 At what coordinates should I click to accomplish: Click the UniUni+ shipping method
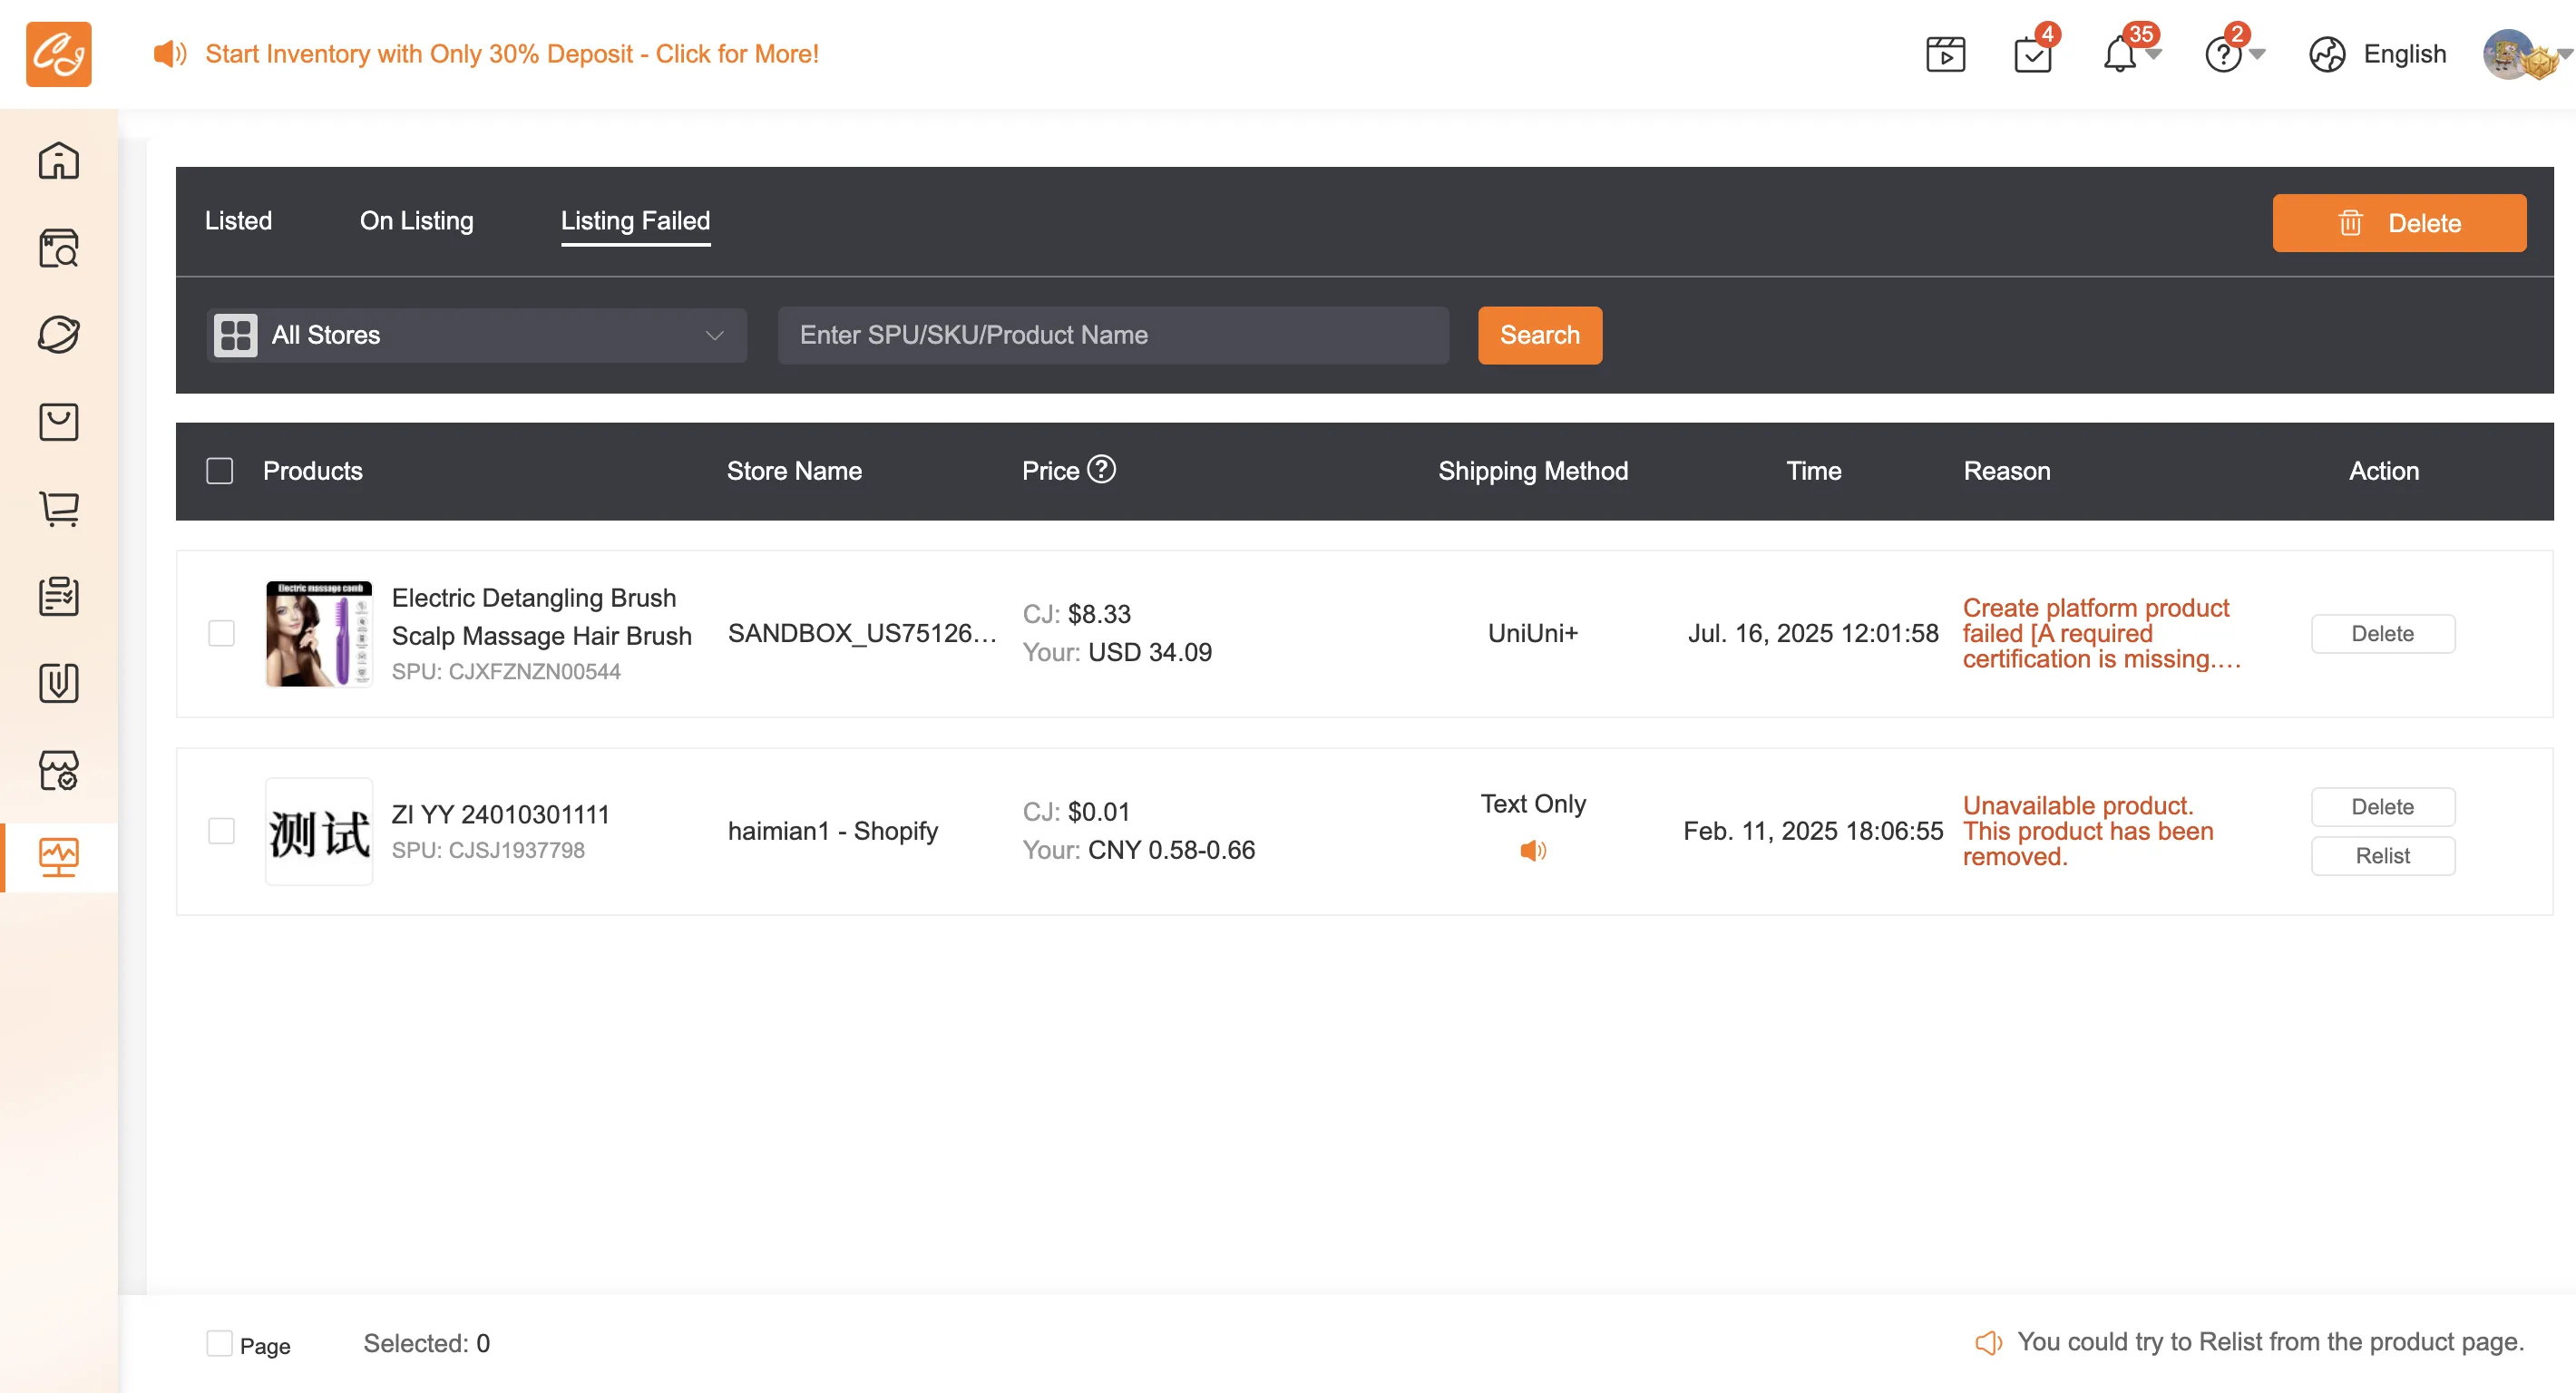click(x=1532, y=633)
